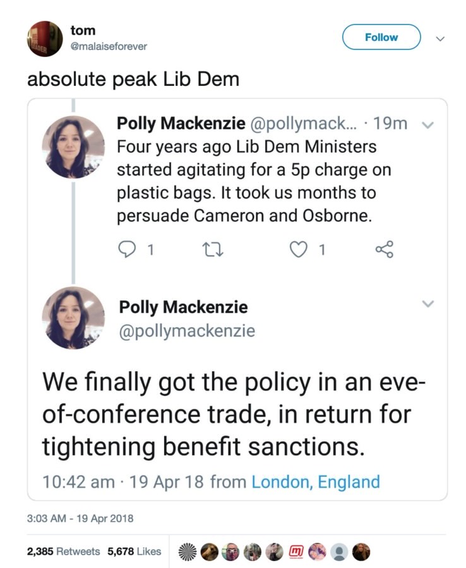Open chevron menu on Polly's second tweet
Image resolution: width=466 pixels, height=568 pixels.
coord(428,304)
